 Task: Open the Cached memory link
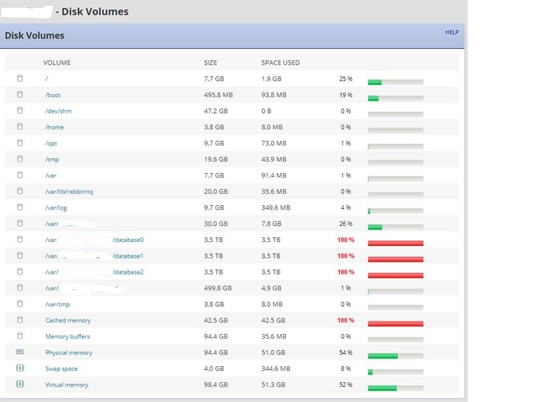68,320
